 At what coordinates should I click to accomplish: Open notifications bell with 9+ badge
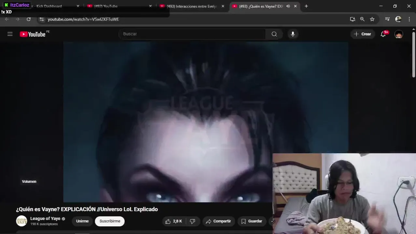[383, 34]
